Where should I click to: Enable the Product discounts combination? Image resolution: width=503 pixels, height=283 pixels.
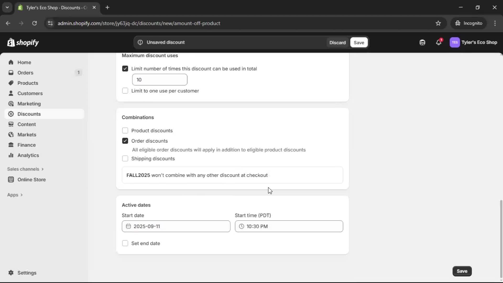[125, 130]
